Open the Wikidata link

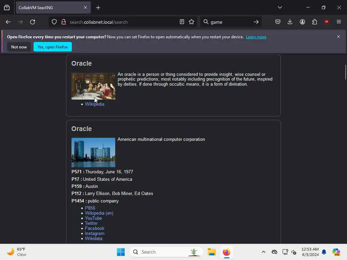click(94, 239)
